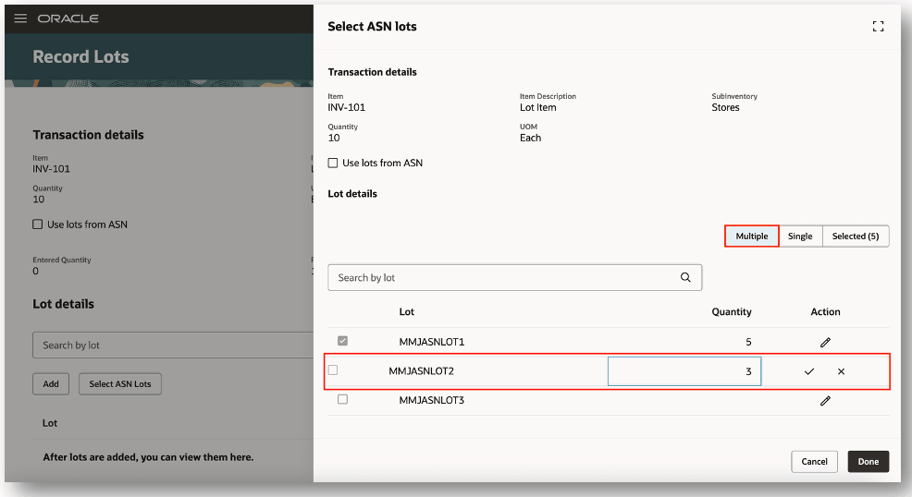Click the background Select ASN Lots button
Screen dimensions: 912x497
click(x=120, y=383)
